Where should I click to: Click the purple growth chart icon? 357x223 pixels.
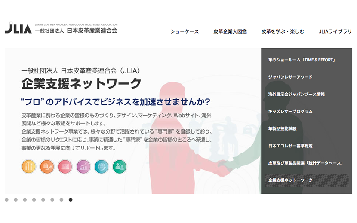[x=83, y=167]
